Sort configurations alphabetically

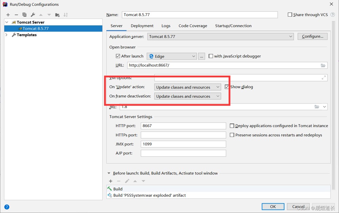(x=65, y=15)
